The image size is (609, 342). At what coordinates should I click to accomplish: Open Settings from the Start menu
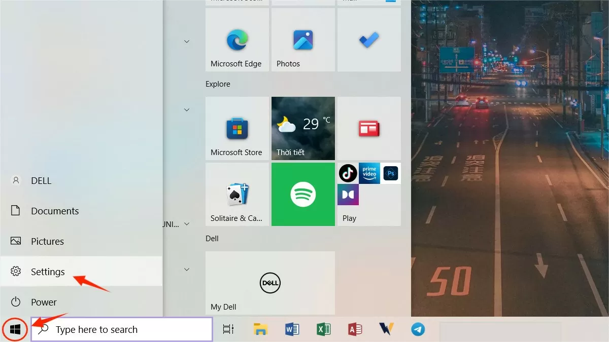pos(49,272)
